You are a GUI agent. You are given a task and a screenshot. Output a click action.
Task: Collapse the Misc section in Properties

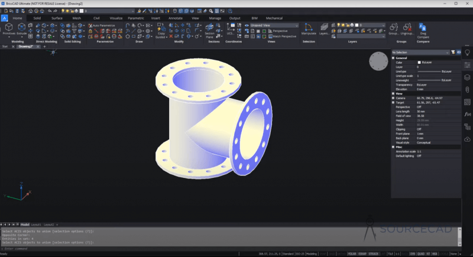[393, 147]
